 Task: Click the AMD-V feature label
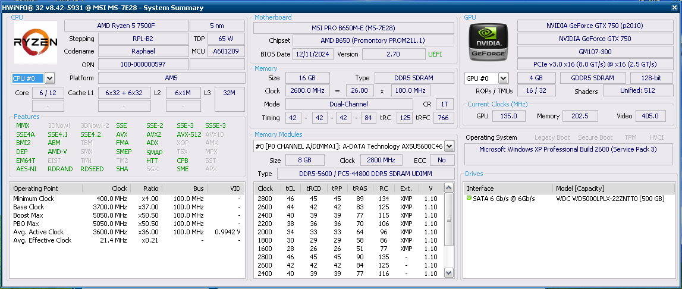pyautogui.click(x=58, y=152)
